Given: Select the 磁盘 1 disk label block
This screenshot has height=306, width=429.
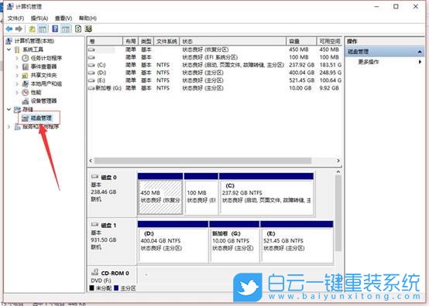Looking at the screenshot, I should tap(112, 241).
